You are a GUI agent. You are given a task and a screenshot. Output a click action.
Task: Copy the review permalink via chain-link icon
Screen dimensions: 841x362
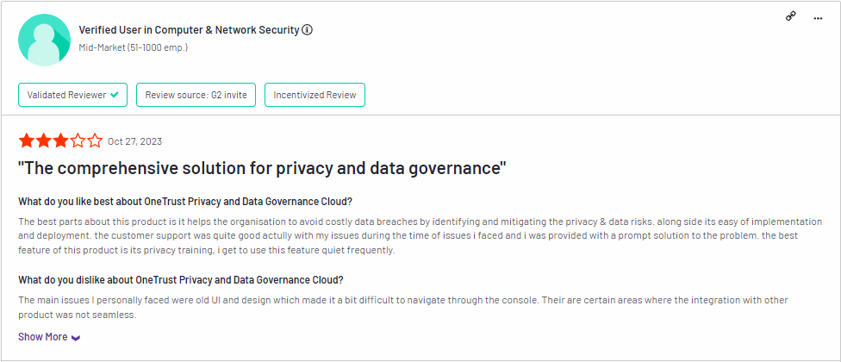(790, 16)
